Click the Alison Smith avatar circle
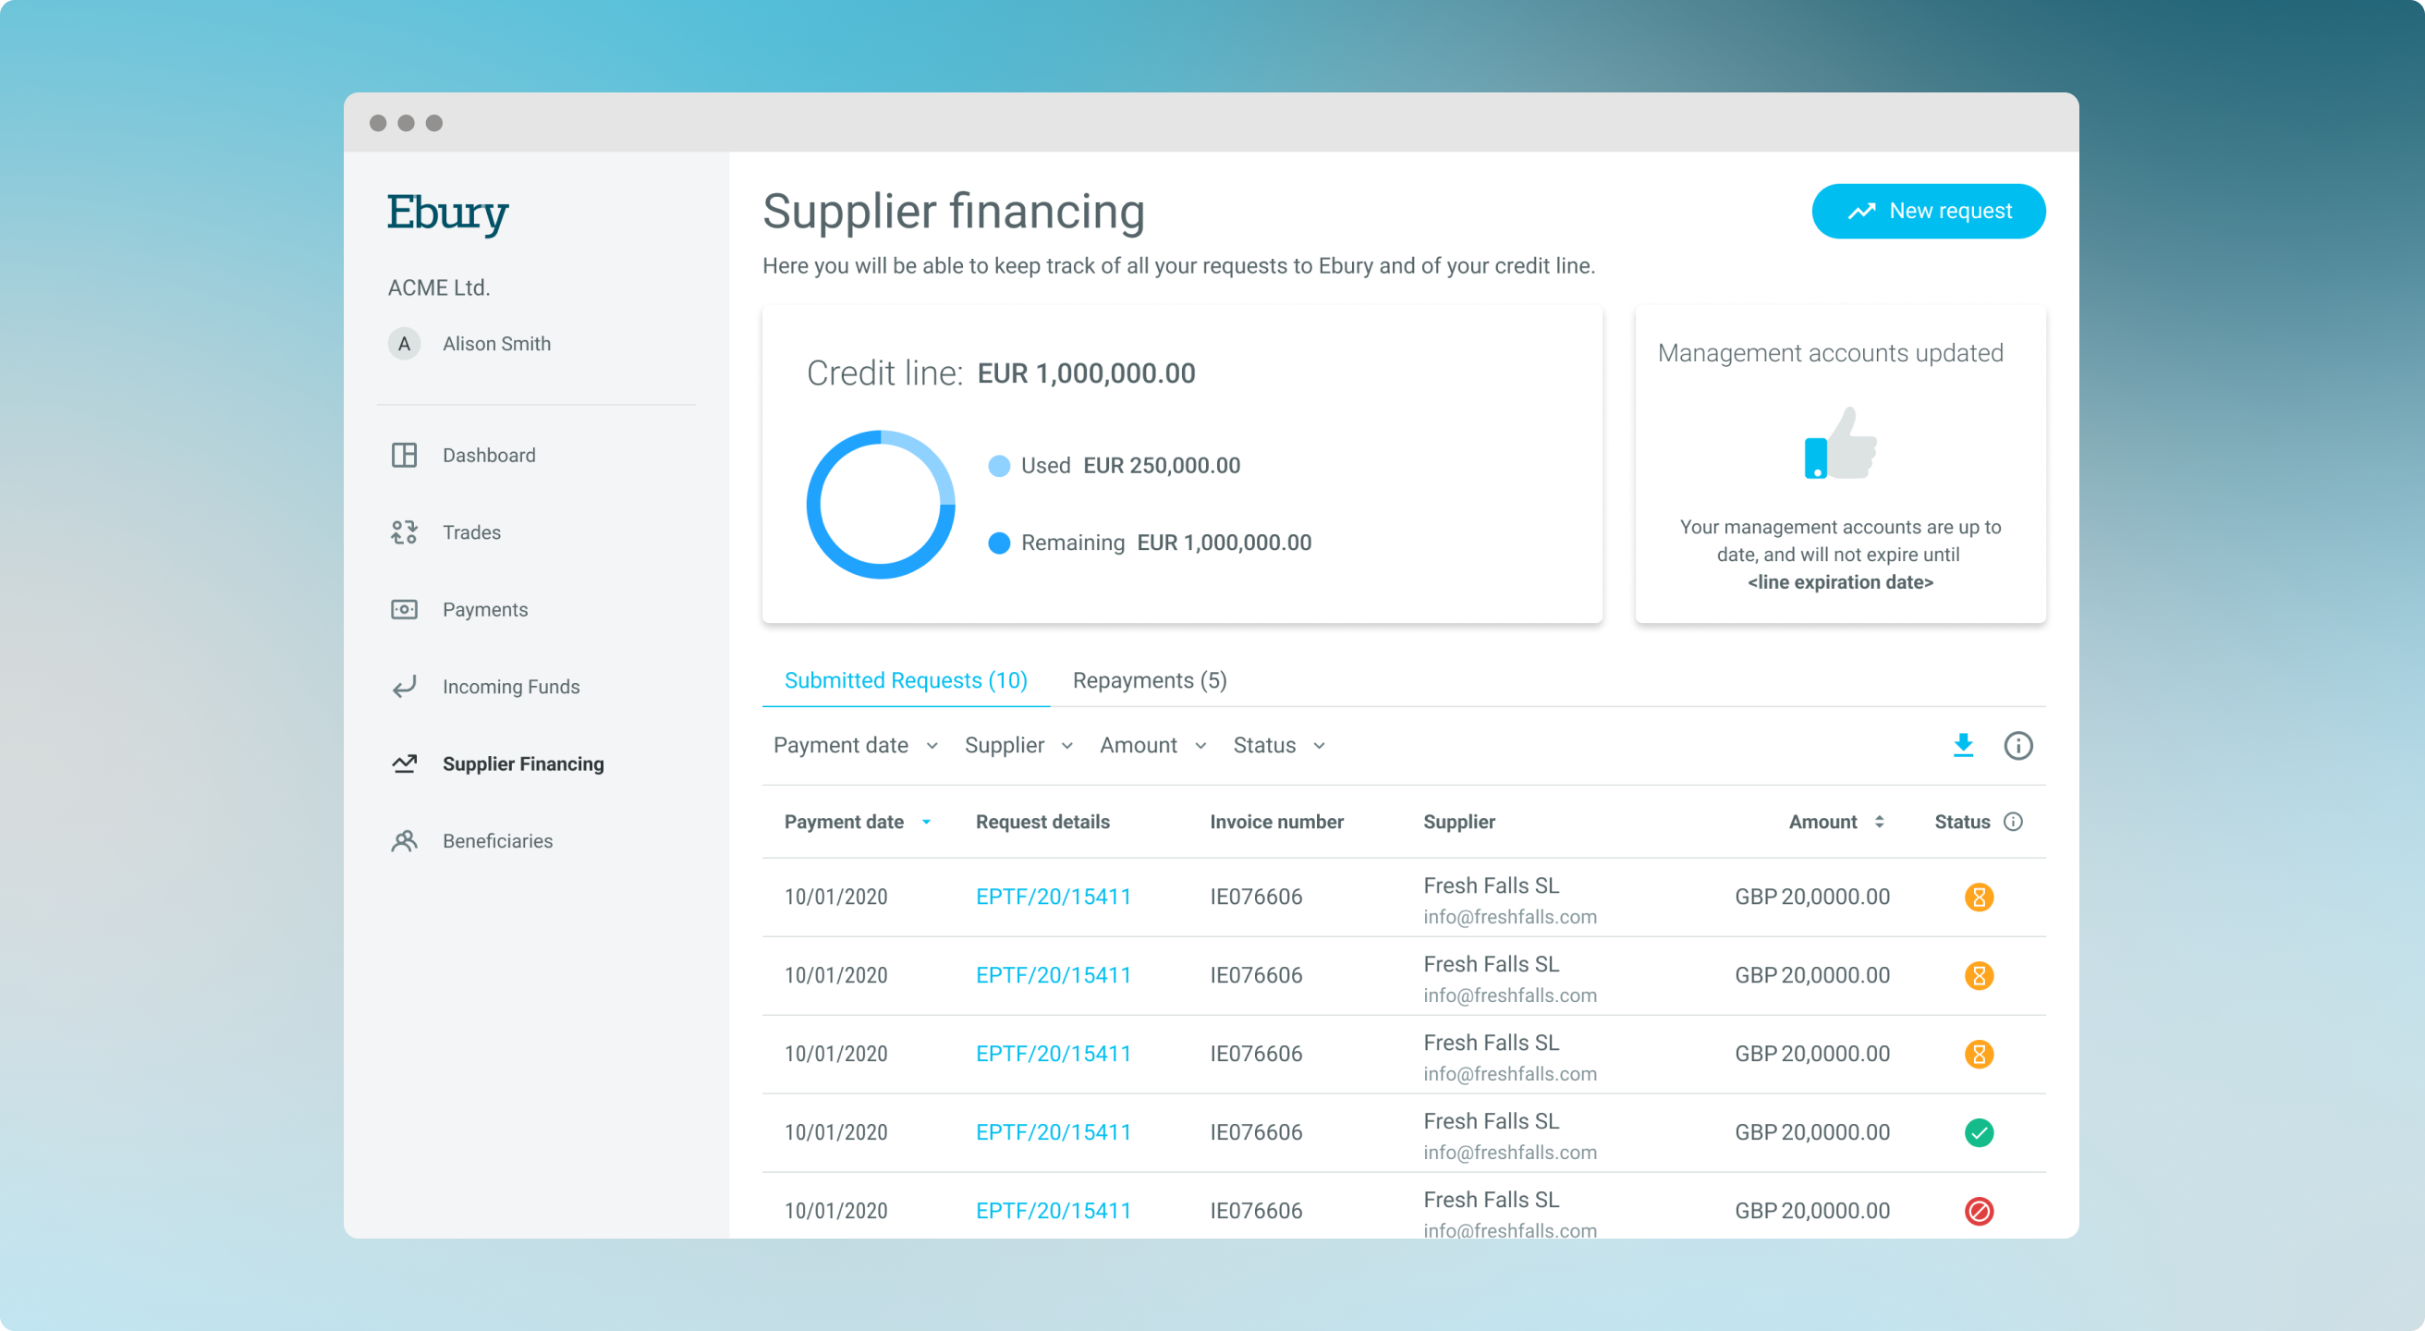Image resolution: width=2425 pixels, height=1331 pixels. (404, 344)
